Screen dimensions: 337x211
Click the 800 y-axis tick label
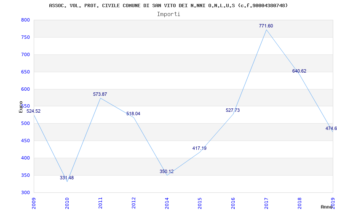pos(25,20)
